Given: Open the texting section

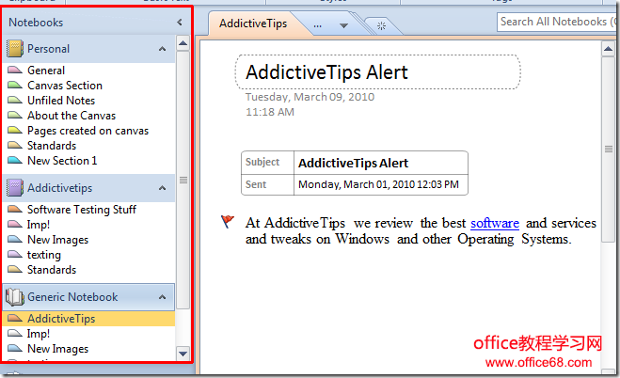Looking at the screenshot, I should point(44,255).
